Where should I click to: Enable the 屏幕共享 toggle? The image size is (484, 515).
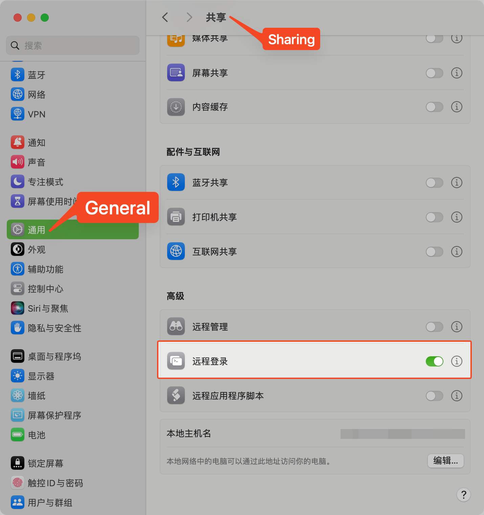pyautogui.click(x=435, y=73)
